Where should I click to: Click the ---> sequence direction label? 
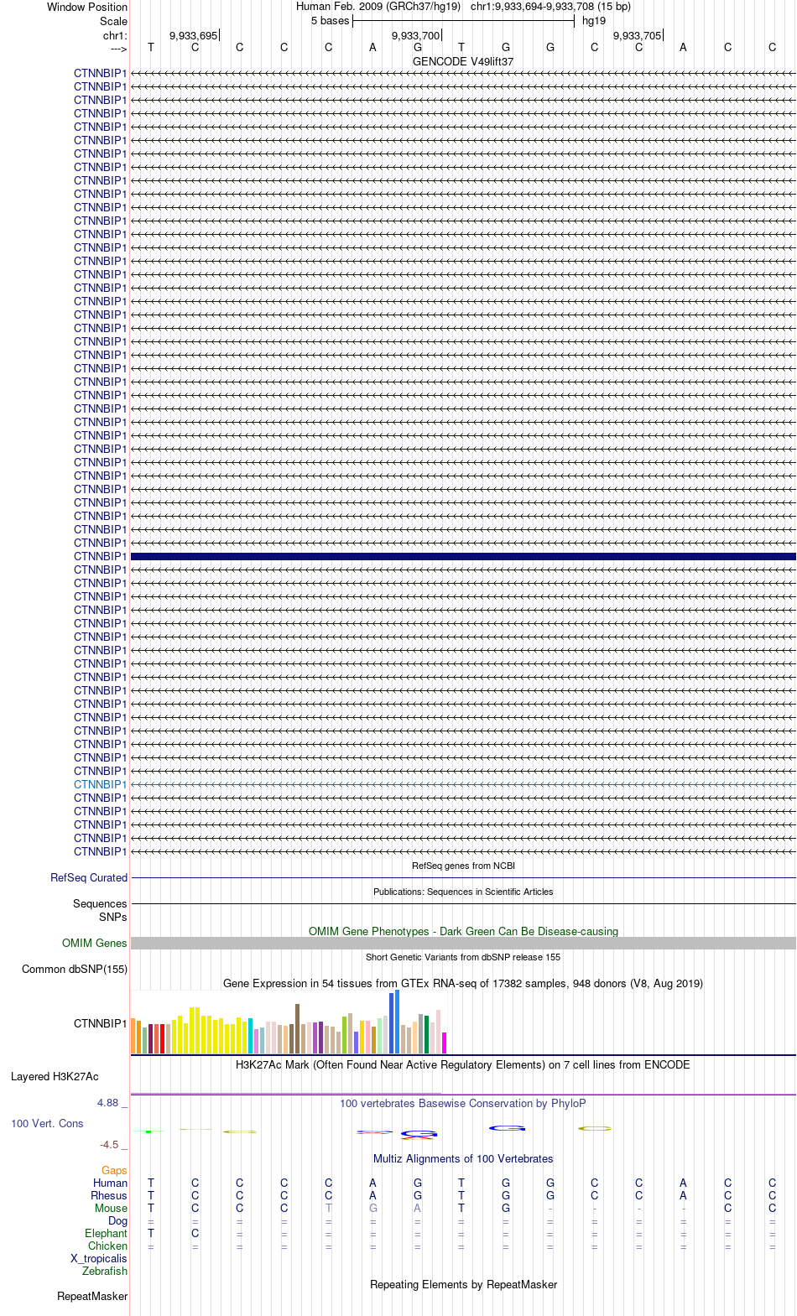pos(118,49)
